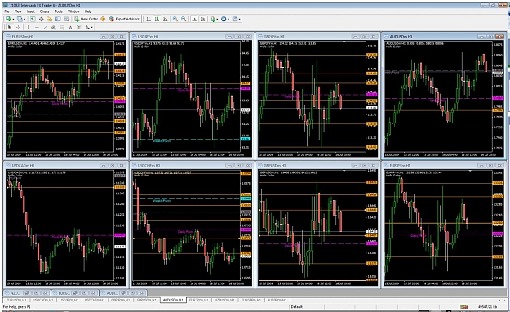Expand the Arrows objects dropdown arrow
This screenshot has height=312, width=510.
tap(92, 27)
